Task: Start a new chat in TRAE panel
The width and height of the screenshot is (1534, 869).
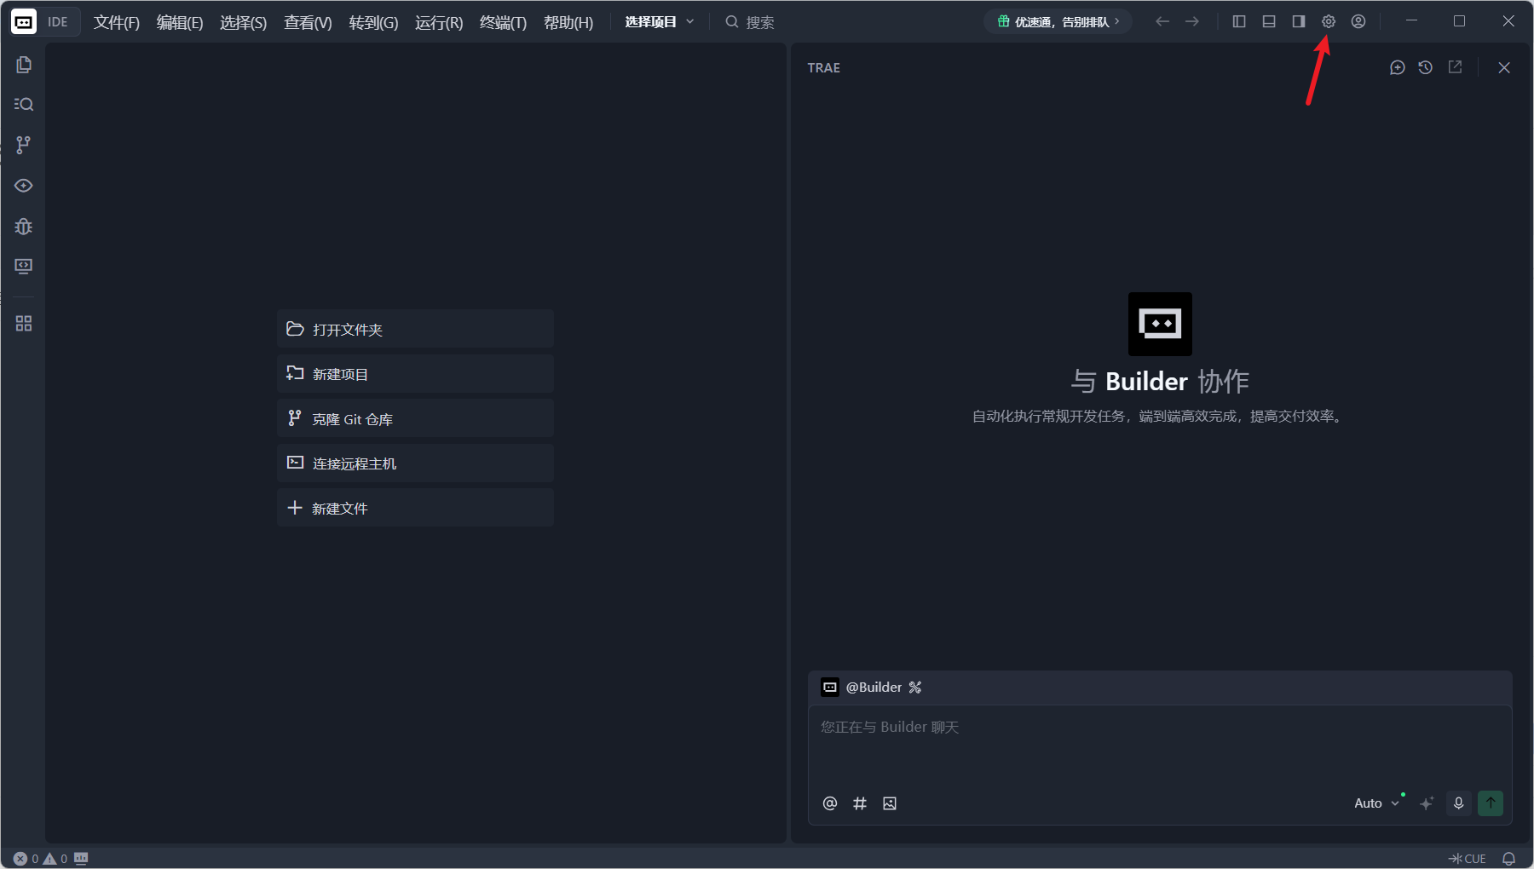Action: 1398,67
